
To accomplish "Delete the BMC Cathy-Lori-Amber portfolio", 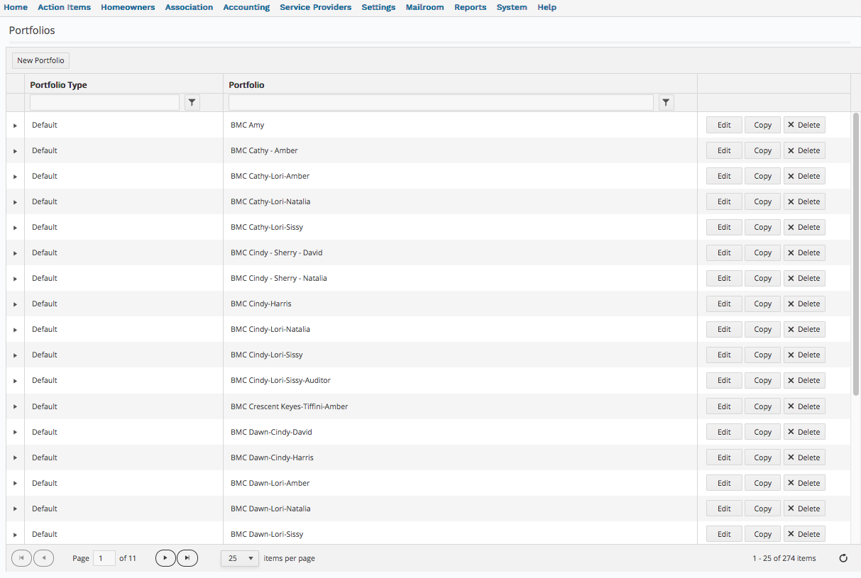I will point(804,176).
